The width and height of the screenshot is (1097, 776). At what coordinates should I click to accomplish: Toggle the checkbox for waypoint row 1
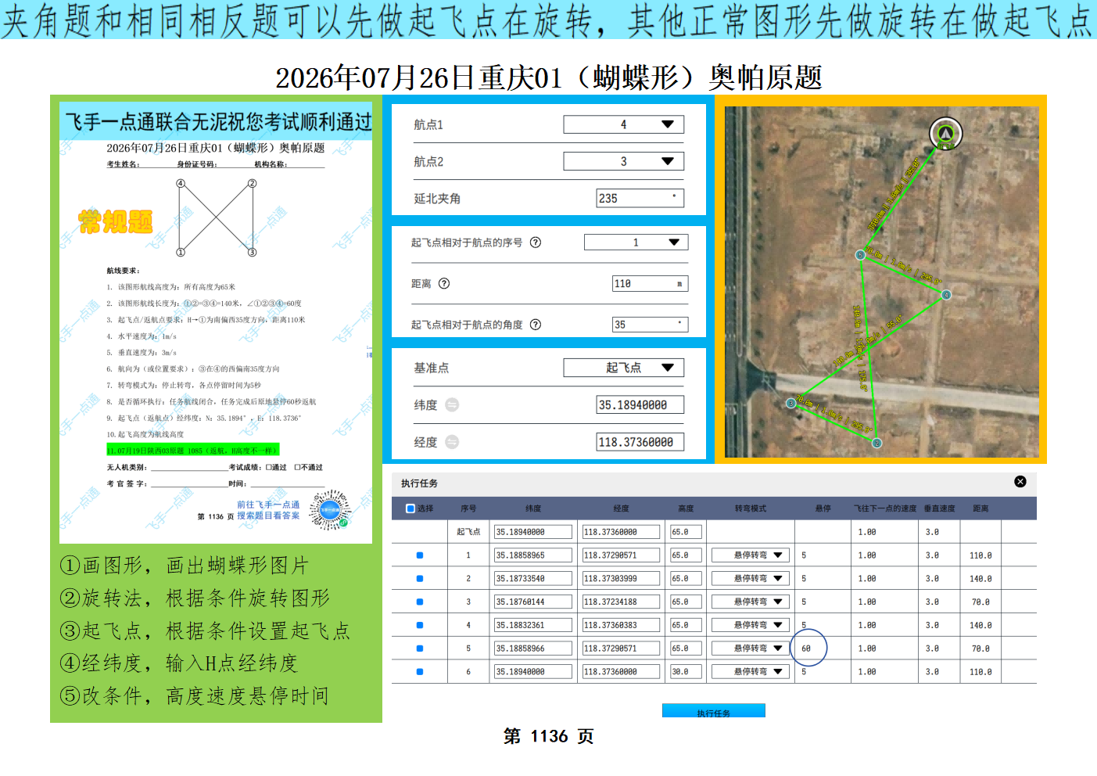(420, 555)
